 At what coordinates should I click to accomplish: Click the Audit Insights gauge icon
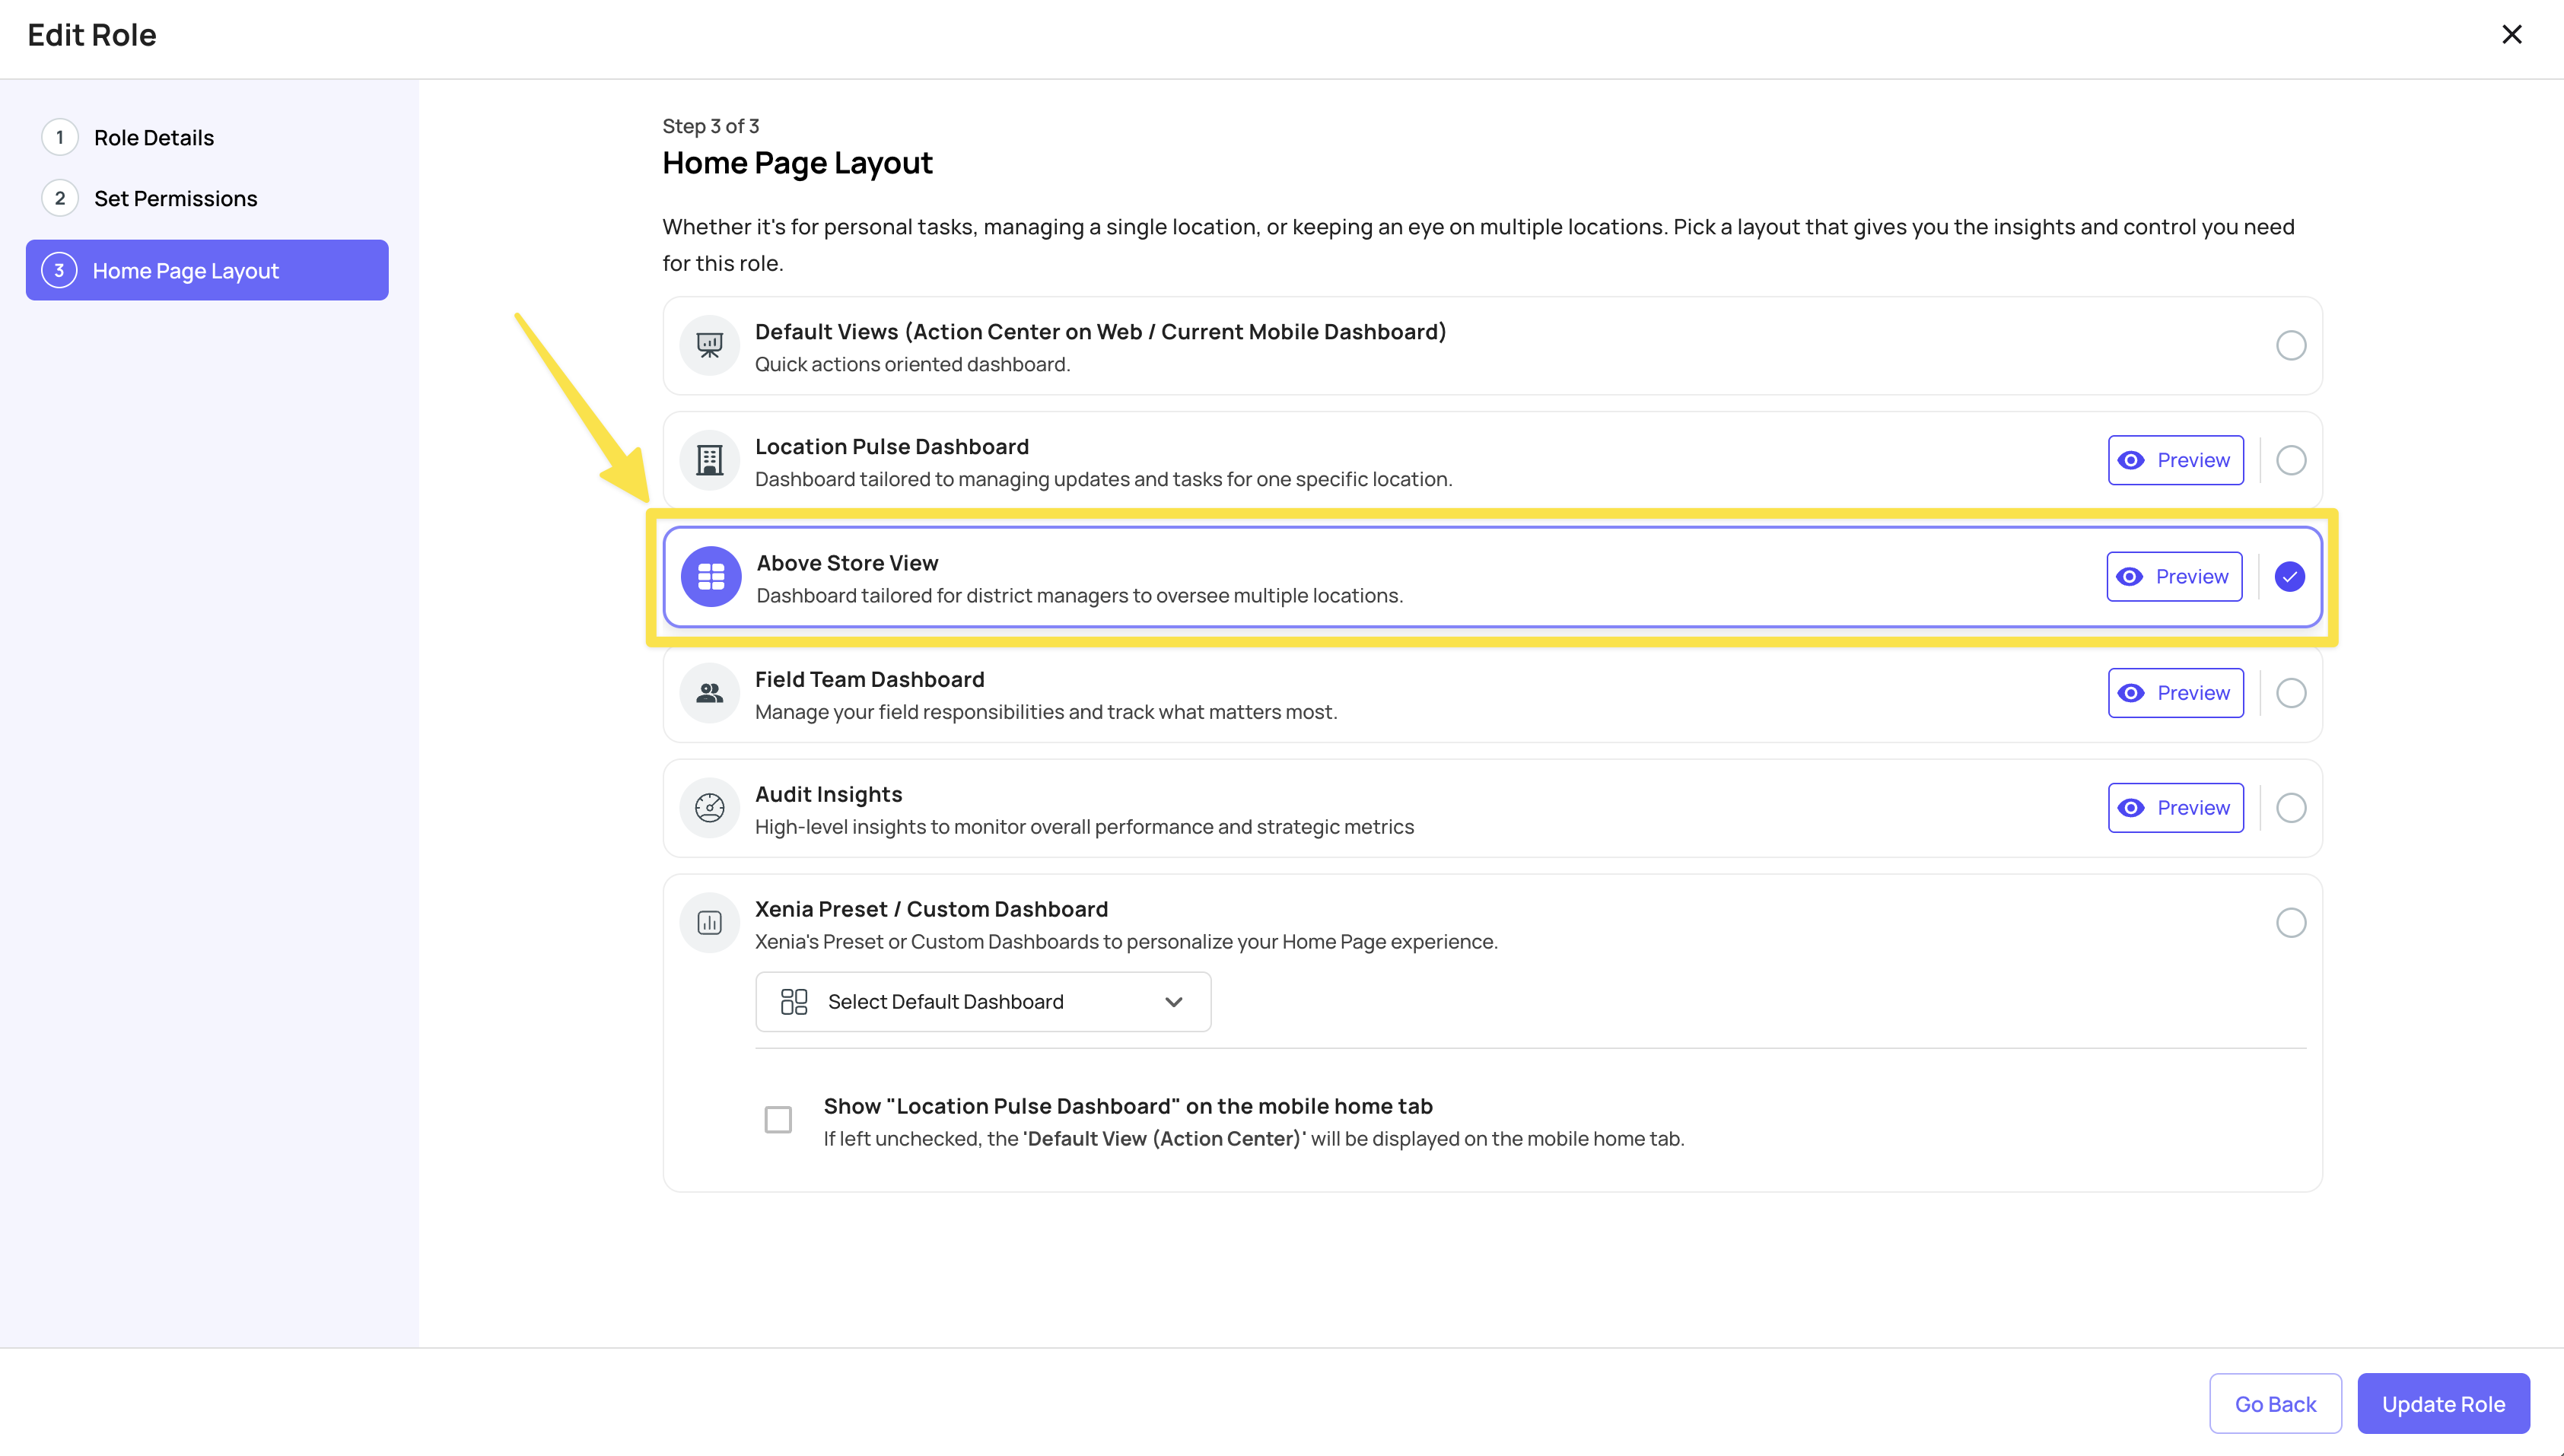(709, 808)
